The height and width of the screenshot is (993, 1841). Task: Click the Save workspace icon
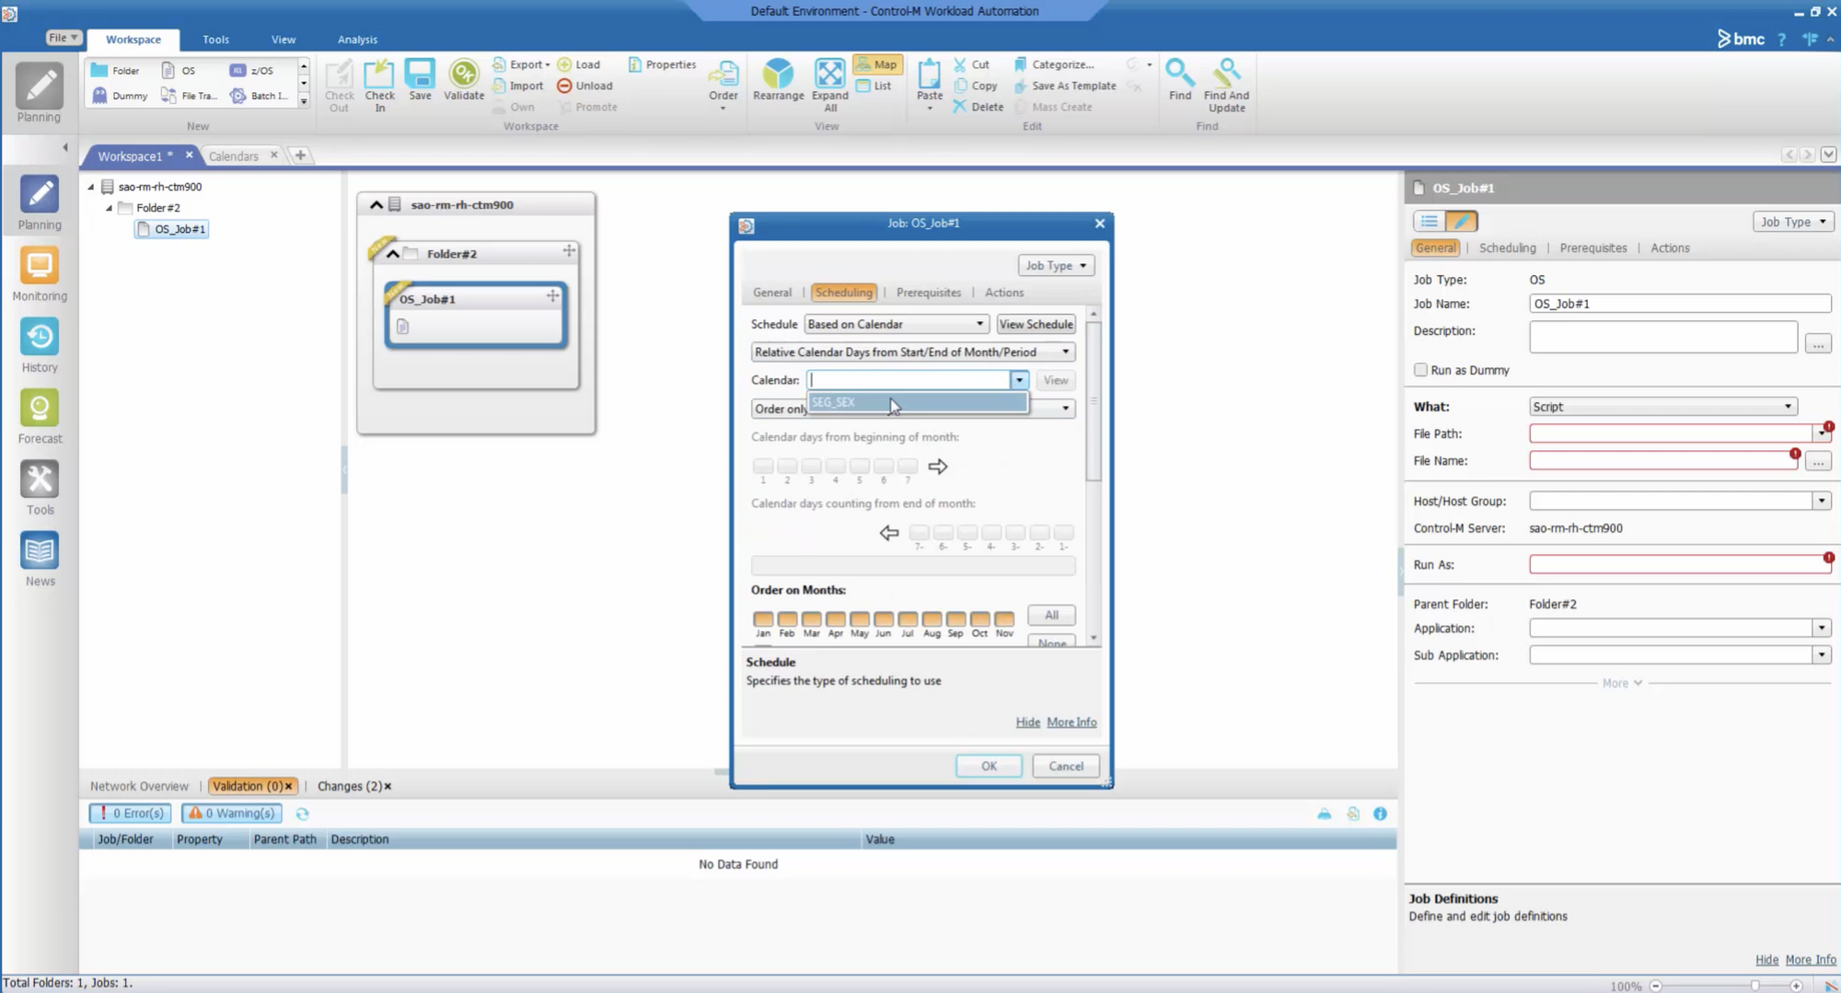click(x=420, y=80)
